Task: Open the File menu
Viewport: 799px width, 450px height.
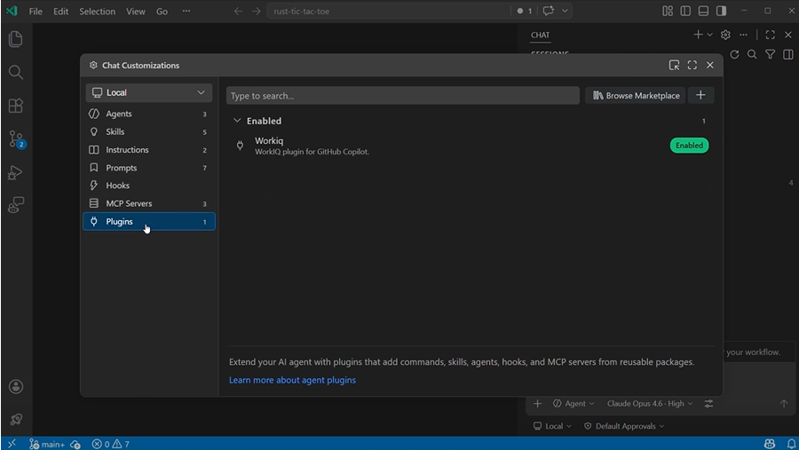Action: pyautogui.click(x=36, y=12)
